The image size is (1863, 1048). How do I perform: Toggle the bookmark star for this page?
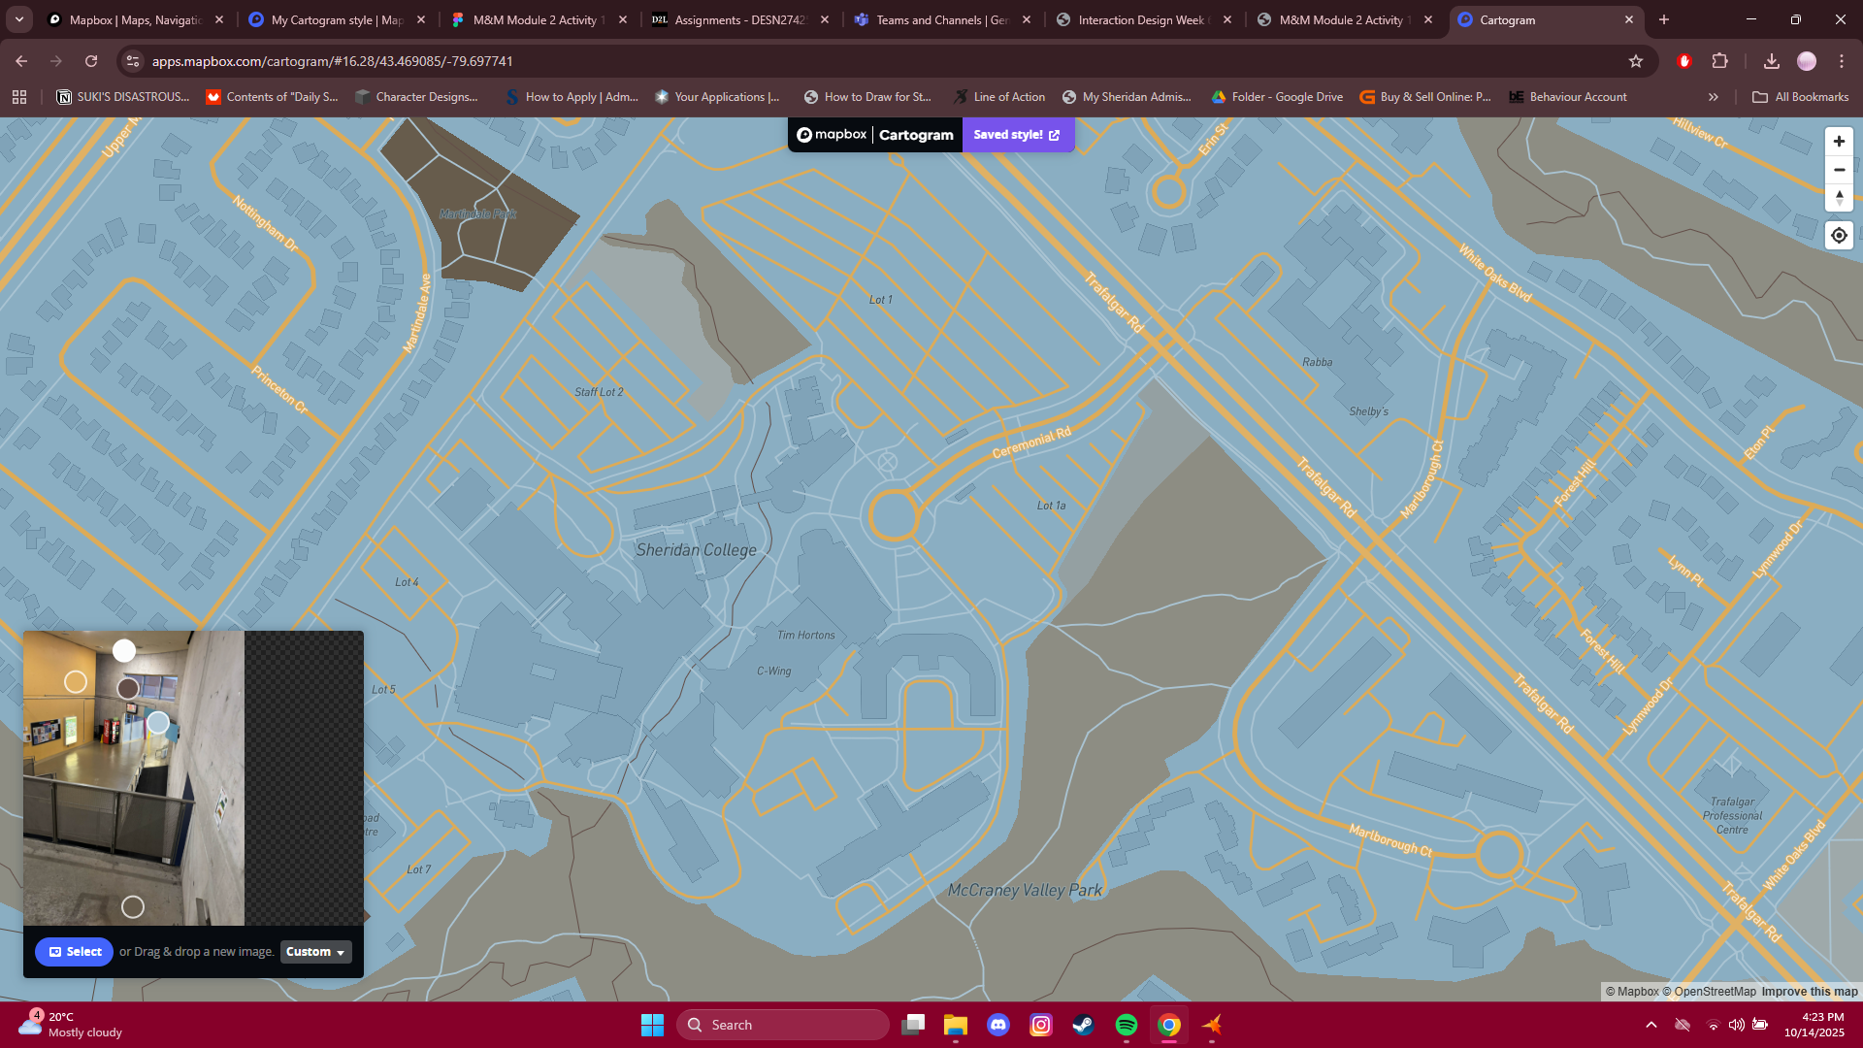pyautogui.click(x=1637, y=60)
